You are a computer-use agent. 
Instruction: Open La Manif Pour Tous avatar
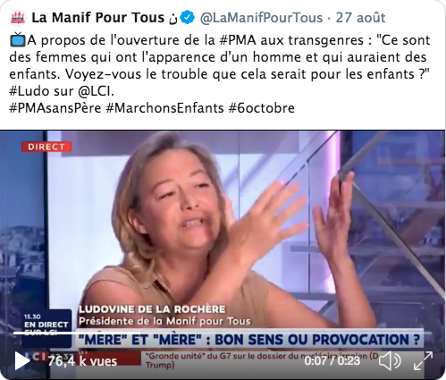click(x=18, y=18)
